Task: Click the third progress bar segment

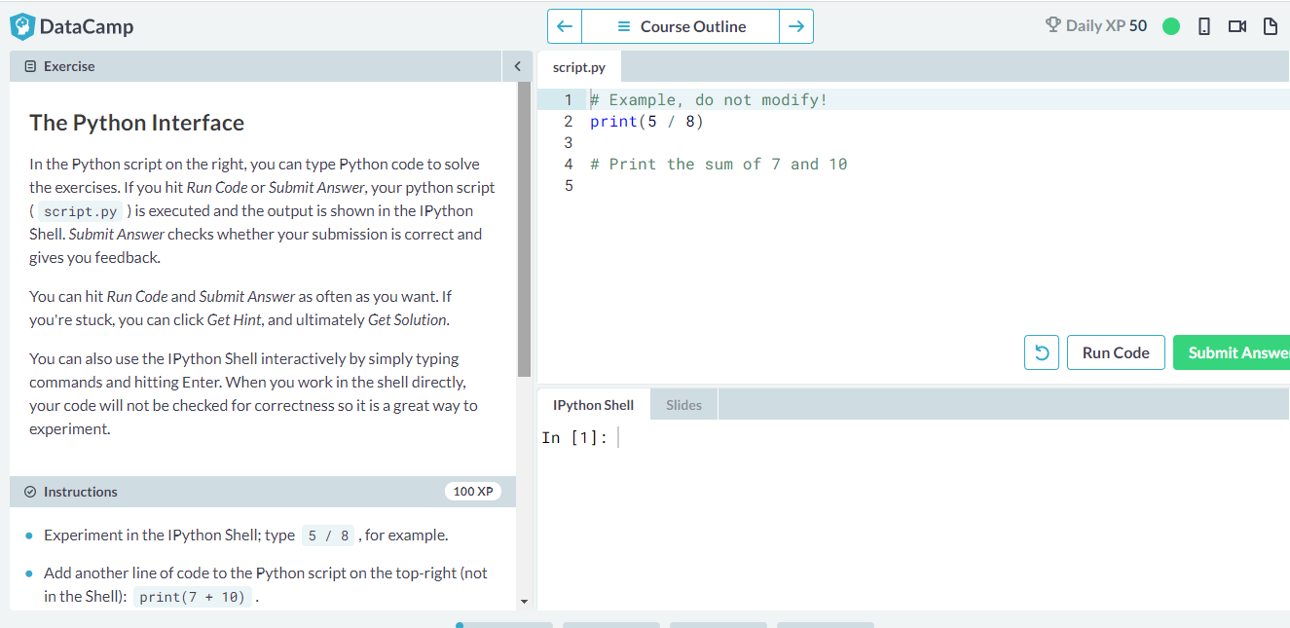Action: click(x=718, y=625)
